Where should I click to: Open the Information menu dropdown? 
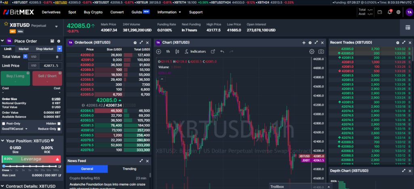coord(169,12)
